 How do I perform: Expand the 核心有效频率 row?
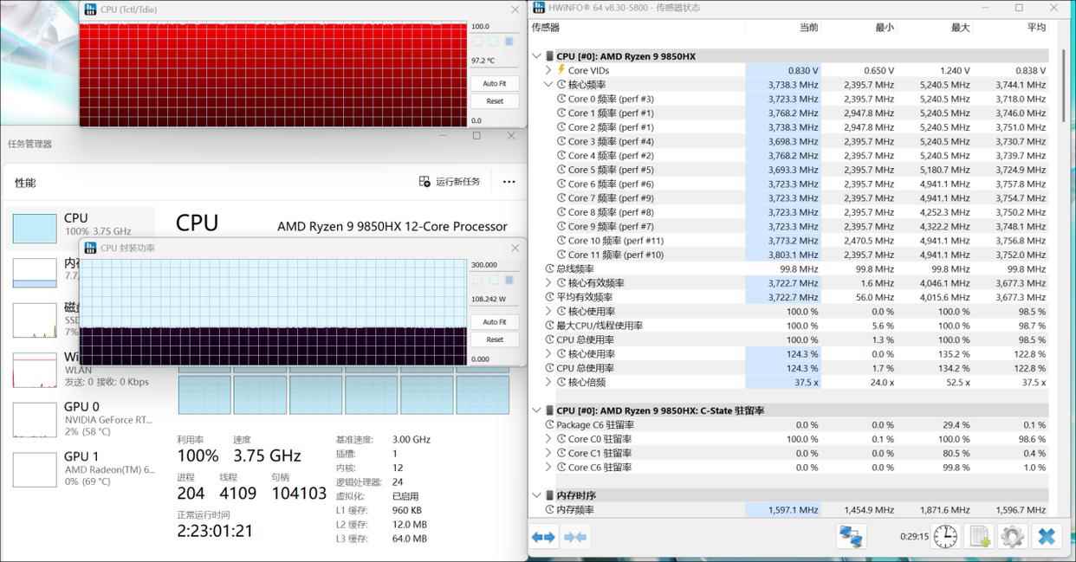coord(548,283)
